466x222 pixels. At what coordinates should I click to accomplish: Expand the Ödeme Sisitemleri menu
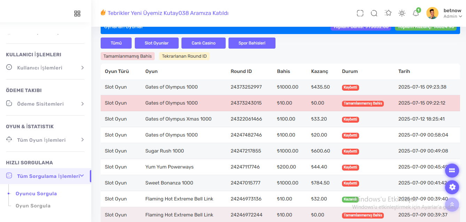[45, 104]
